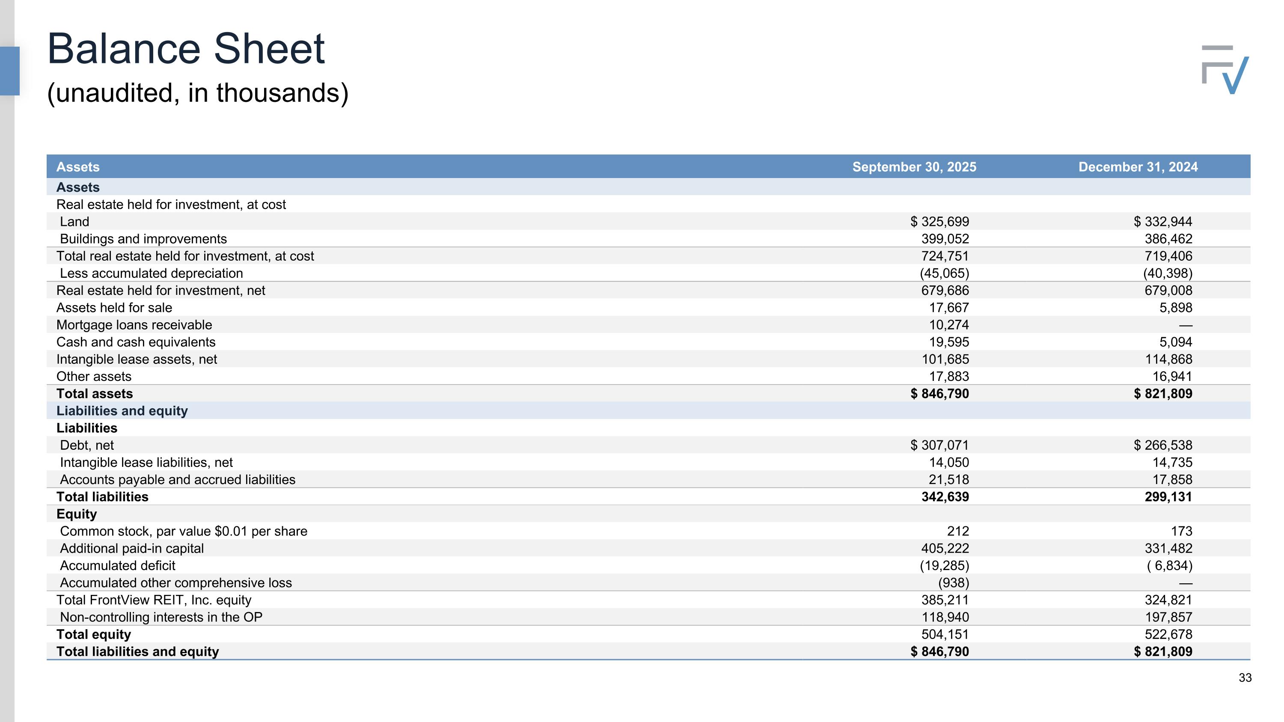1284x722 pixels.
Task: Select the Debt, net row label
Action: coord(87,445)
